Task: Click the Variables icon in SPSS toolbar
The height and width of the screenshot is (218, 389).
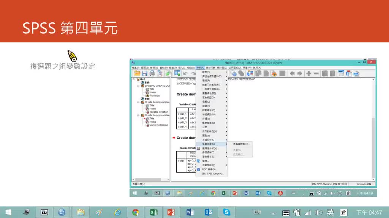Action: [x=250, y=73]
